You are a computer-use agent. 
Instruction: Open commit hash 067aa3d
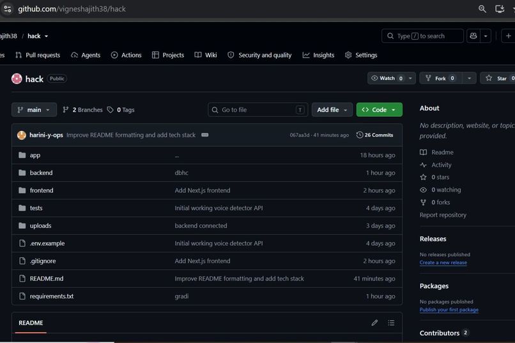point(300,135)
